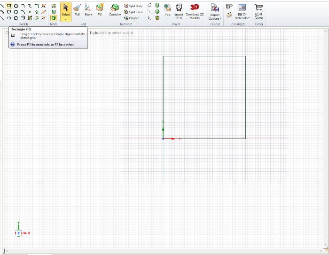Activate the Move tool
Screen dimensions: 329x255
tap(88, 10)
